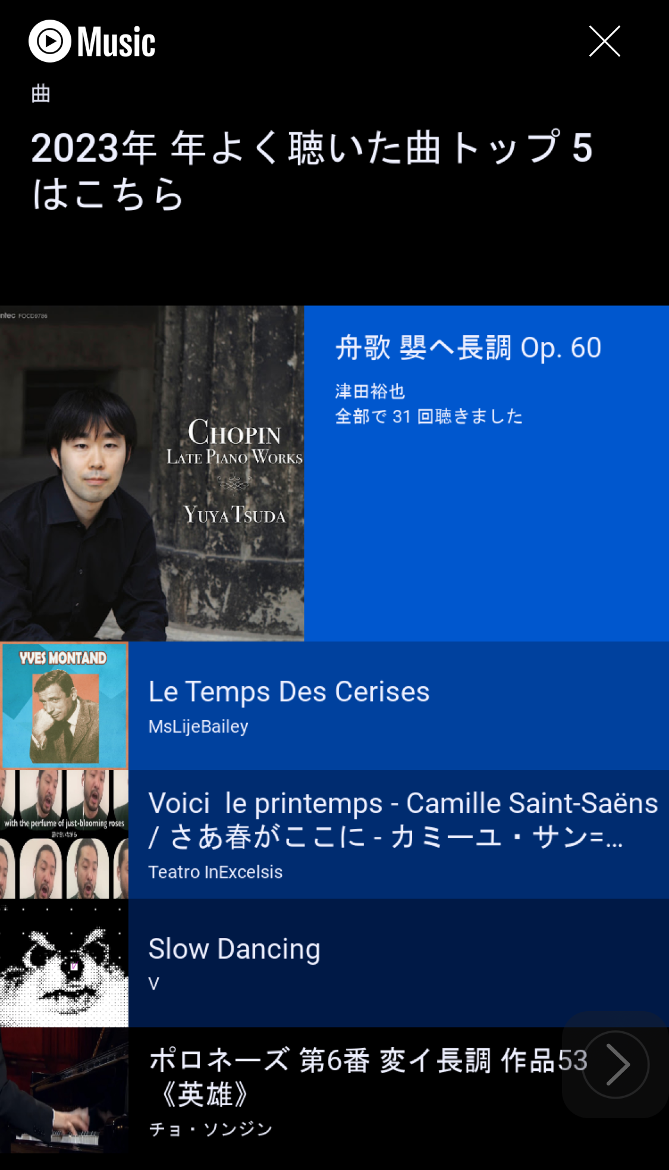
Task: Select the Voici le printemps video thumbnail
Action: tap(64, 834)
